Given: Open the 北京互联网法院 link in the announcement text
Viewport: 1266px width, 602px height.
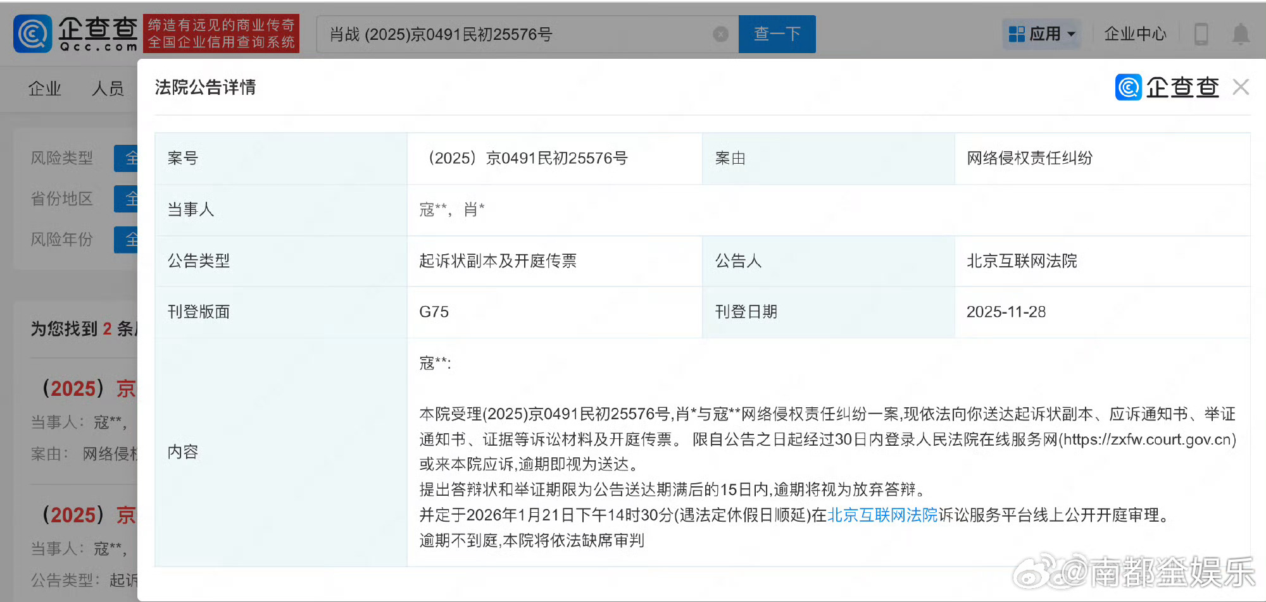Looking at the screenshot, I should 882,515.
